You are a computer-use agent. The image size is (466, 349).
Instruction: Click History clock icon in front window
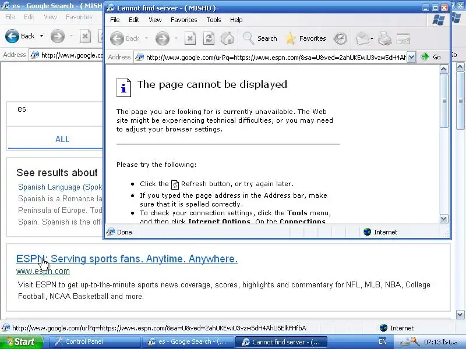(x=340, y=38)
